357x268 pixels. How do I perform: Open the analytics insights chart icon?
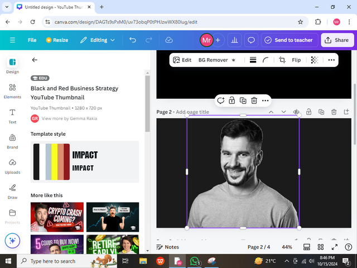pyautogui.click(x=234, y=40)
